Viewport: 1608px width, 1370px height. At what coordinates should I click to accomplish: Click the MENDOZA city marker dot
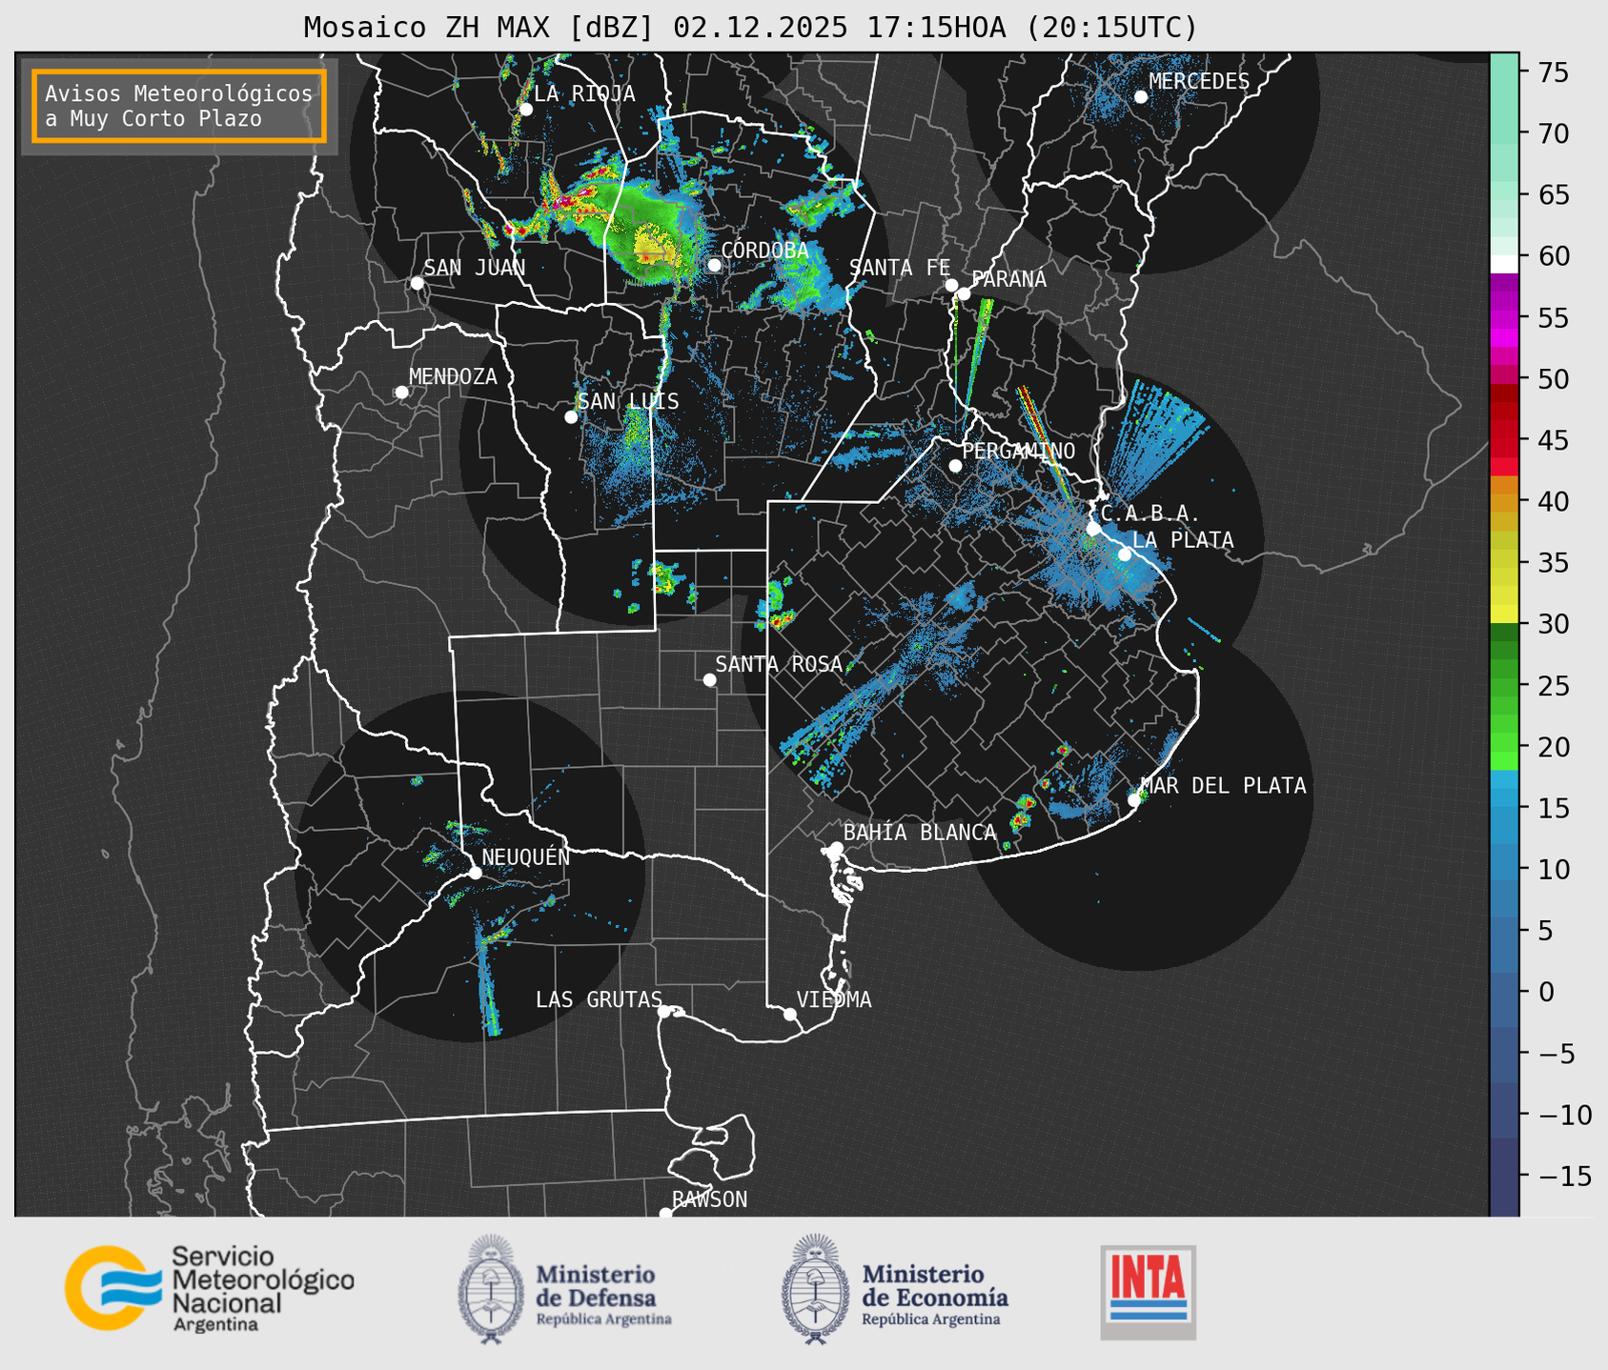(401, 393)
